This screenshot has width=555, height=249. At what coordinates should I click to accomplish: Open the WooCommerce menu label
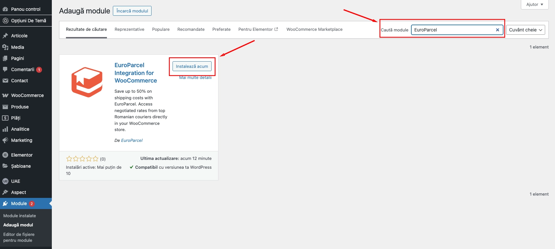tap(27, 95)
